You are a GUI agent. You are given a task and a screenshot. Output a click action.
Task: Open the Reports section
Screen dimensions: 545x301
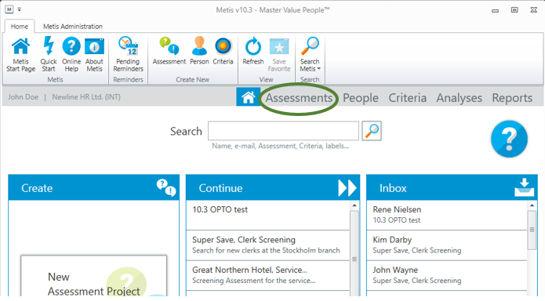[512, 98]
